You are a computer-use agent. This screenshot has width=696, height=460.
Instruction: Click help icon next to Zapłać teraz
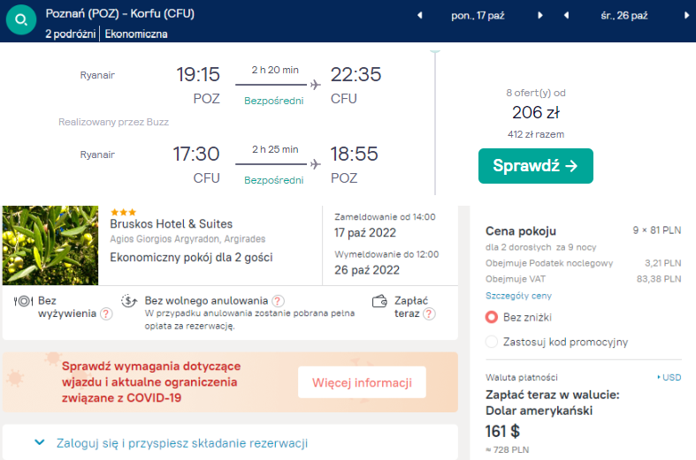tap(429, 313)
